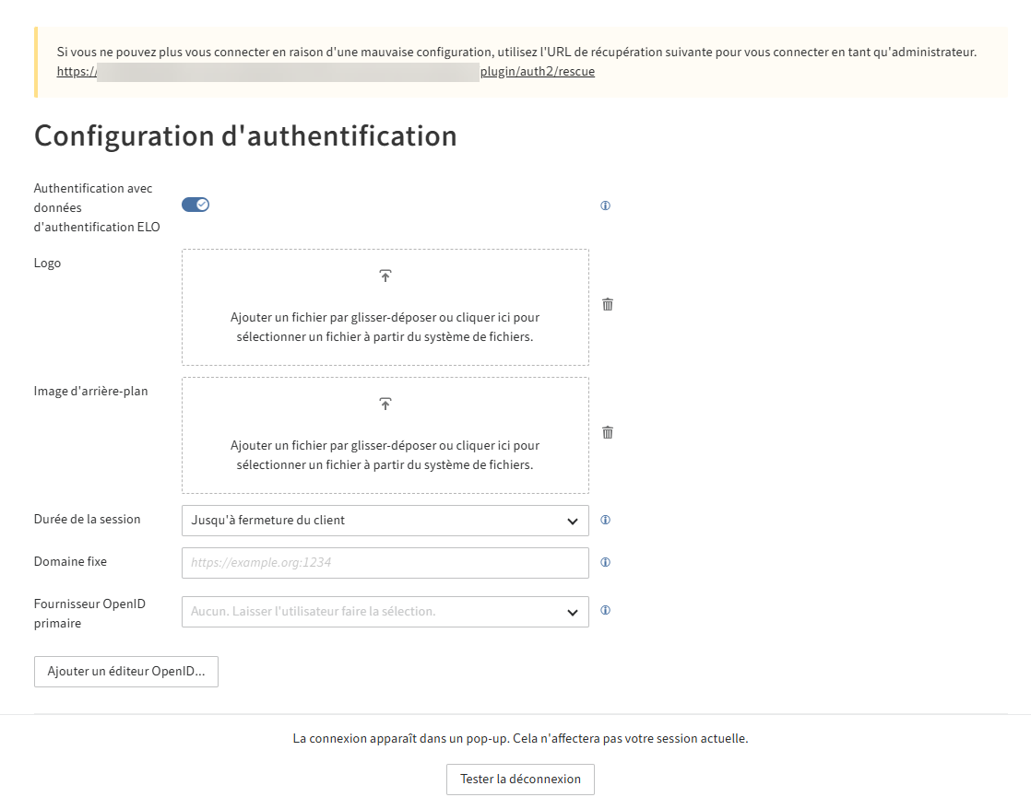Focus the Domaine fixe input field
This screenshot has width=1031, height=809.
[385, 562]
